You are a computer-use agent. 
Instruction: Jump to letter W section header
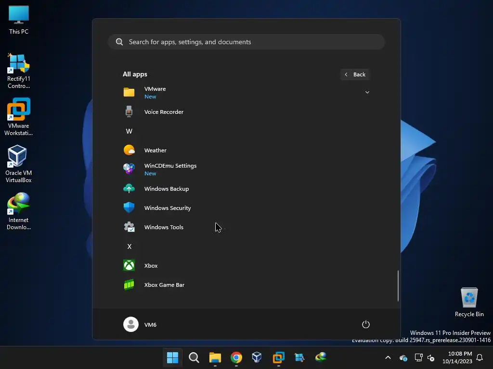click(129, 131)
